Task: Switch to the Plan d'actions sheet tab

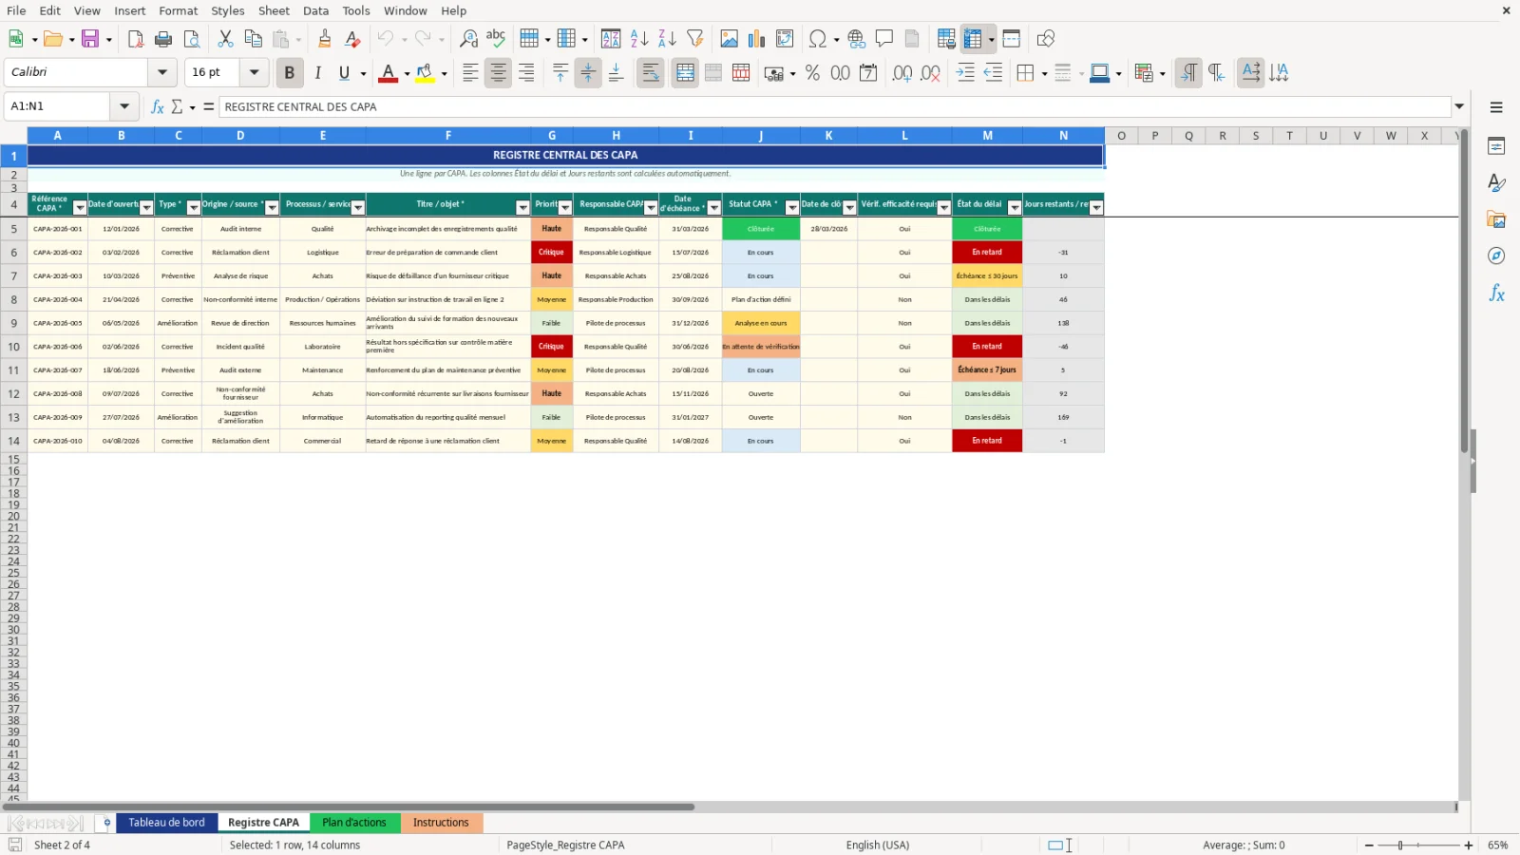Action: (354, 823)
